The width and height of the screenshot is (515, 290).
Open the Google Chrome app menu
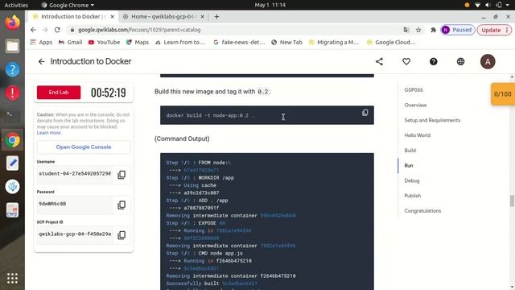pos(68,5)
